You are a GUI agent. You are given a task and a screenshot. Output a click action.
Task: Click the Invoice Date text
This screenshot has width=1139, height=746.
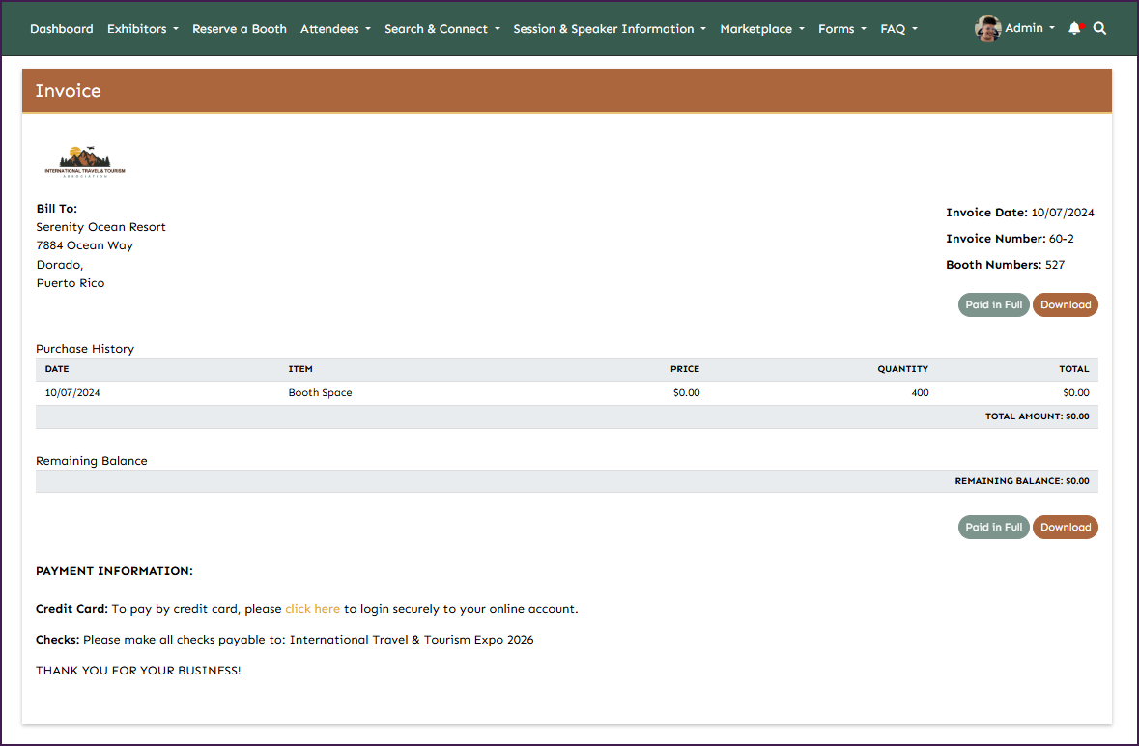(x=1020, y=212)
